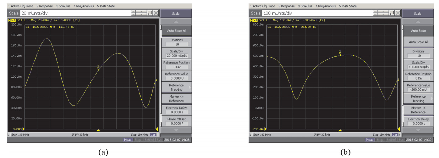Click the yellow marker position triangle under S21 graph
The width and height of the screenshot is (439, 158).
tap(340, 130)
